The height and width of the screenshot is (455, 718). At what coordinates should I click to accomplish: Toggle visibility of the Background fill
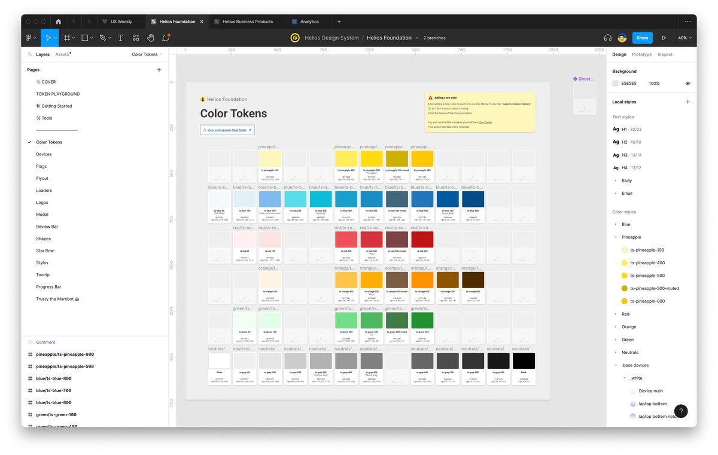[x=688, y=83]
